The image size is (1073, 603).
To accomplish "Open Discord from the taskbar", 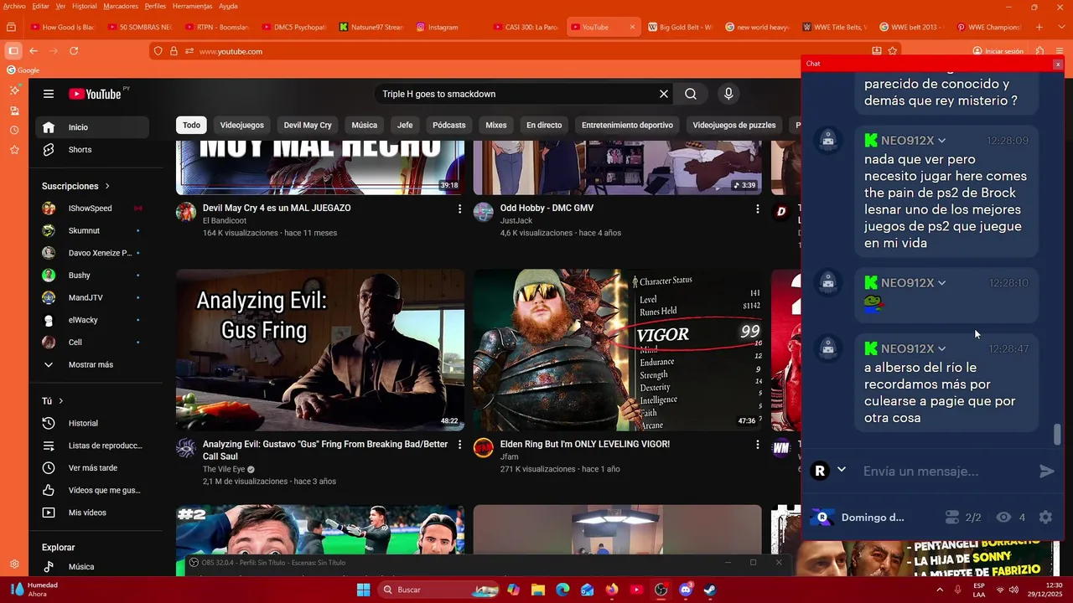I will point(686,590).
